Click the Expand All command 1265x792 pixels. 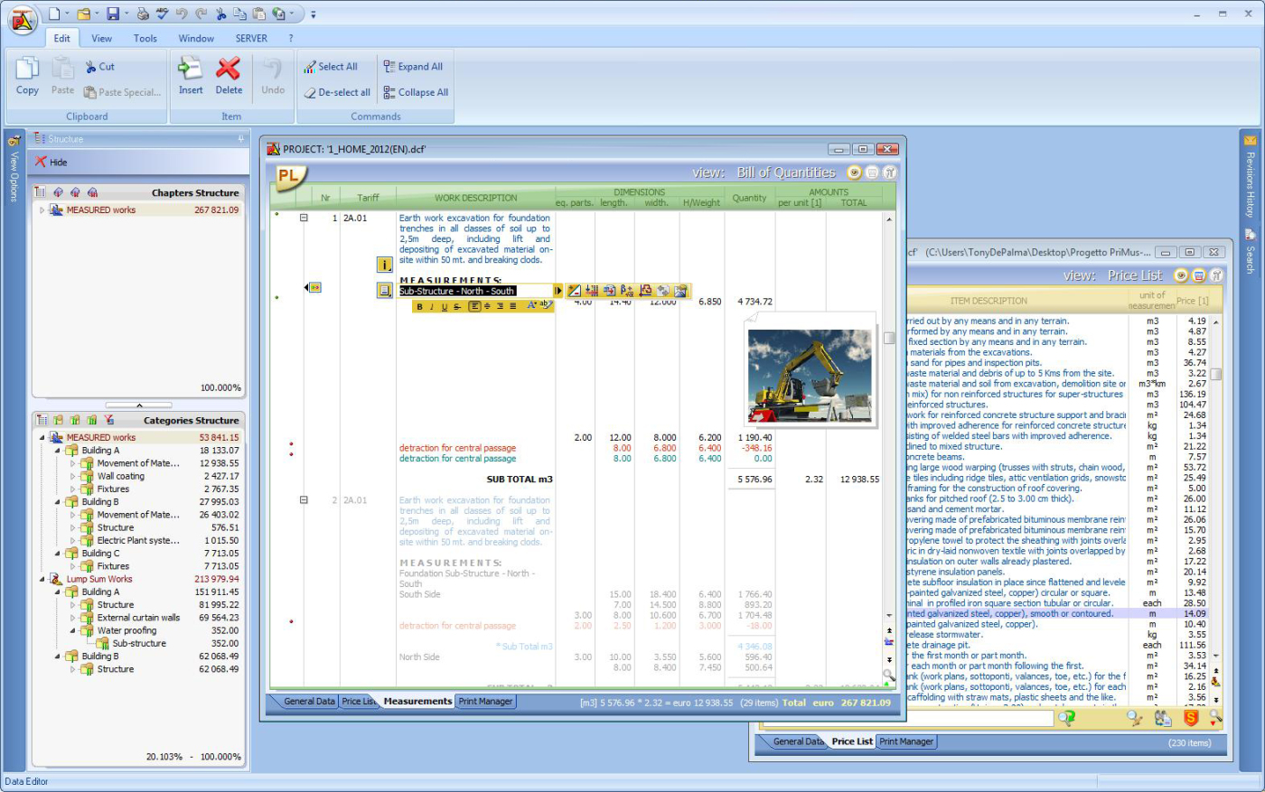[x=413, y=67]
